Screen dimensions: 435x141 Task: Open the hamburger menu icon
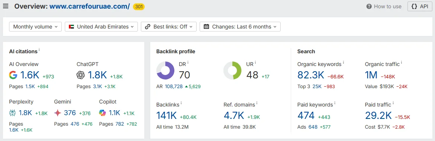pos(6,6)
